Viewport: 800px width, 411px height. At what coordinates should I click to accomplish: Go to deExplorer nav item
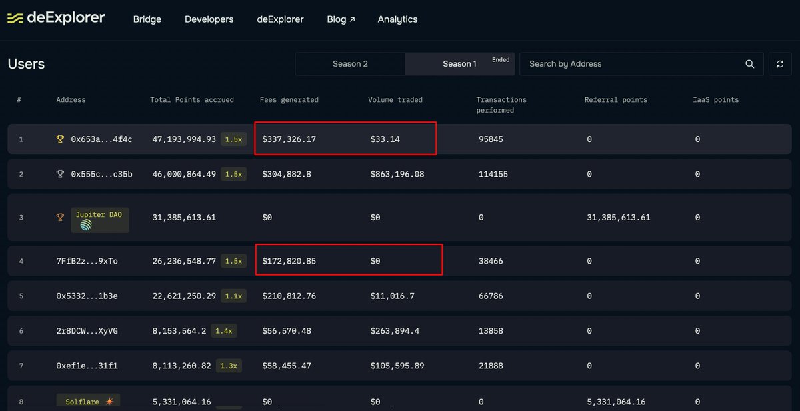pyautogui.click(x=280, y=19)
